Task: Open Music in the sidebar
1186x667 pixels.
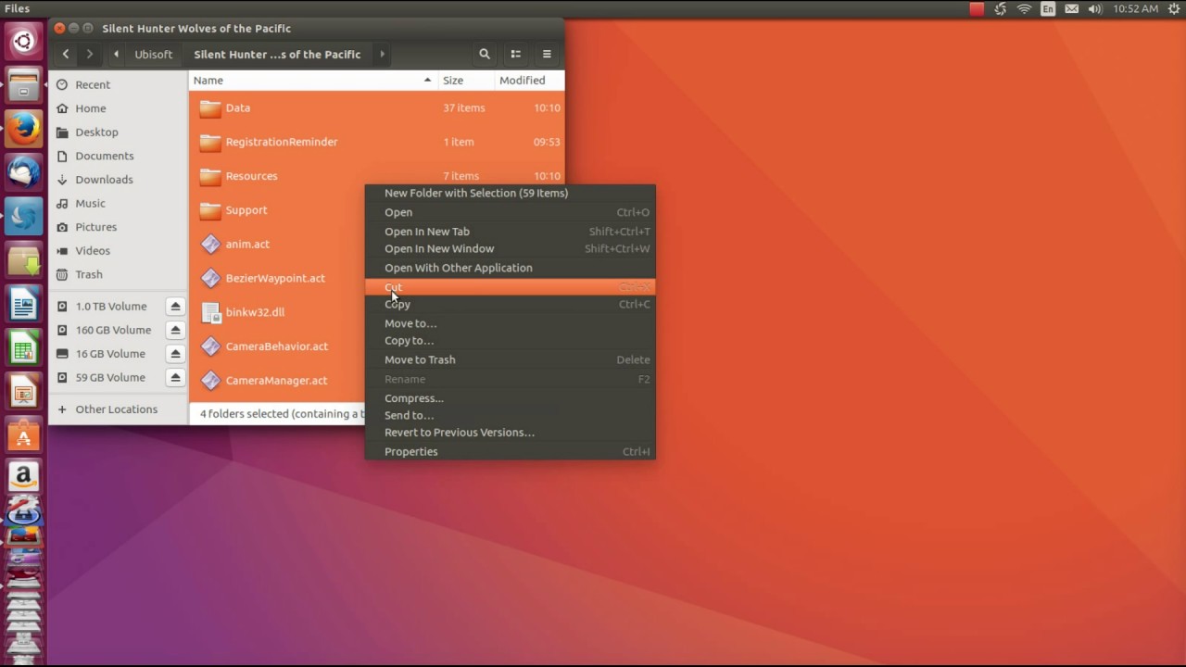Action: point(119,204)
